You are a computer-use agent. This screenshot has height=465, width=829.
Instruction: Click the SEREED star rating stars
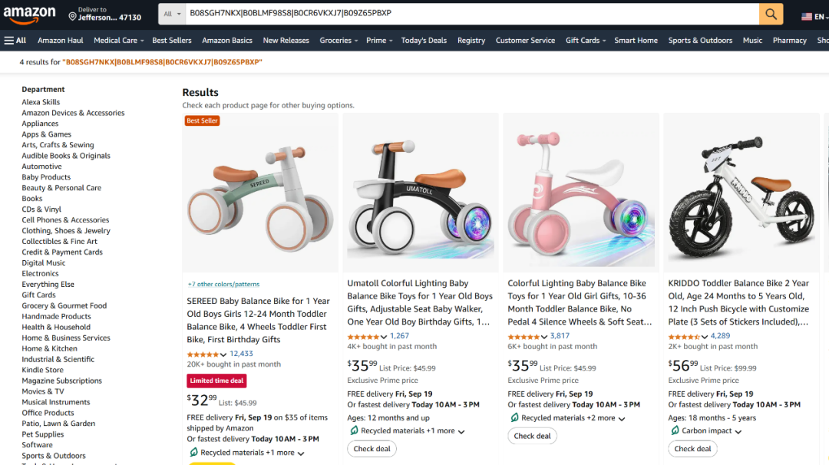pos(203,355)
